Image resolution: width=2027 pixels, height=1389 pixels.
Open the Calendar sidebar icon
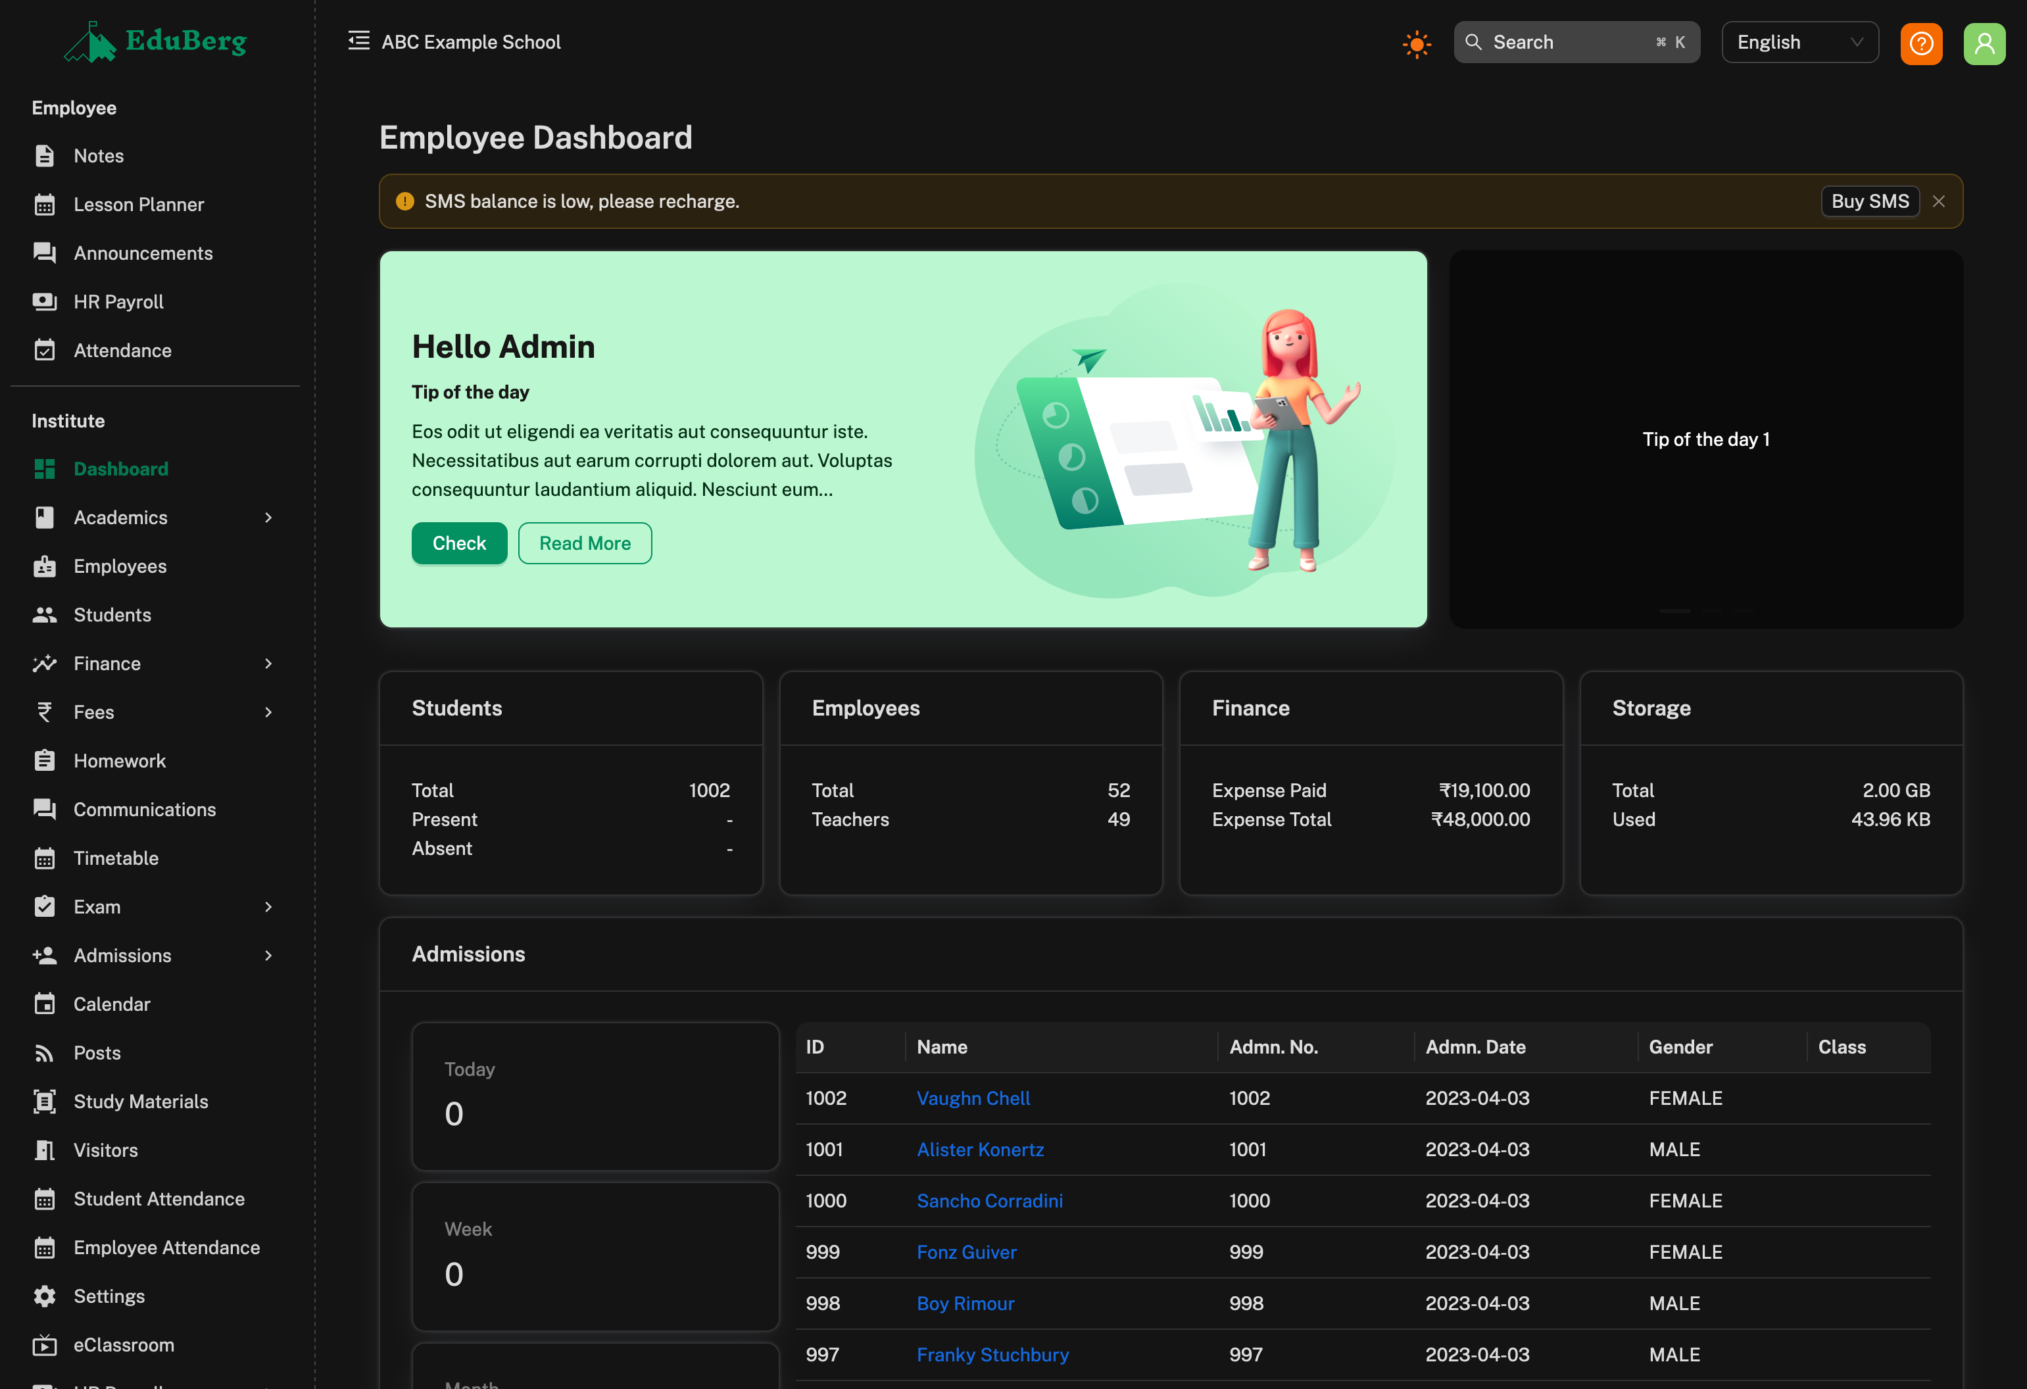point(45,1004)
